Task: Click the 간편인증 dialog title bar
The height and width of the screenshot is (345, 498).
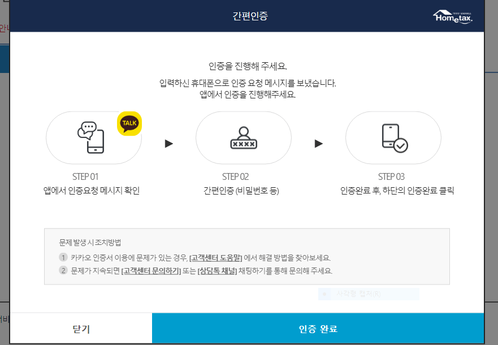Action: (249, 16)
